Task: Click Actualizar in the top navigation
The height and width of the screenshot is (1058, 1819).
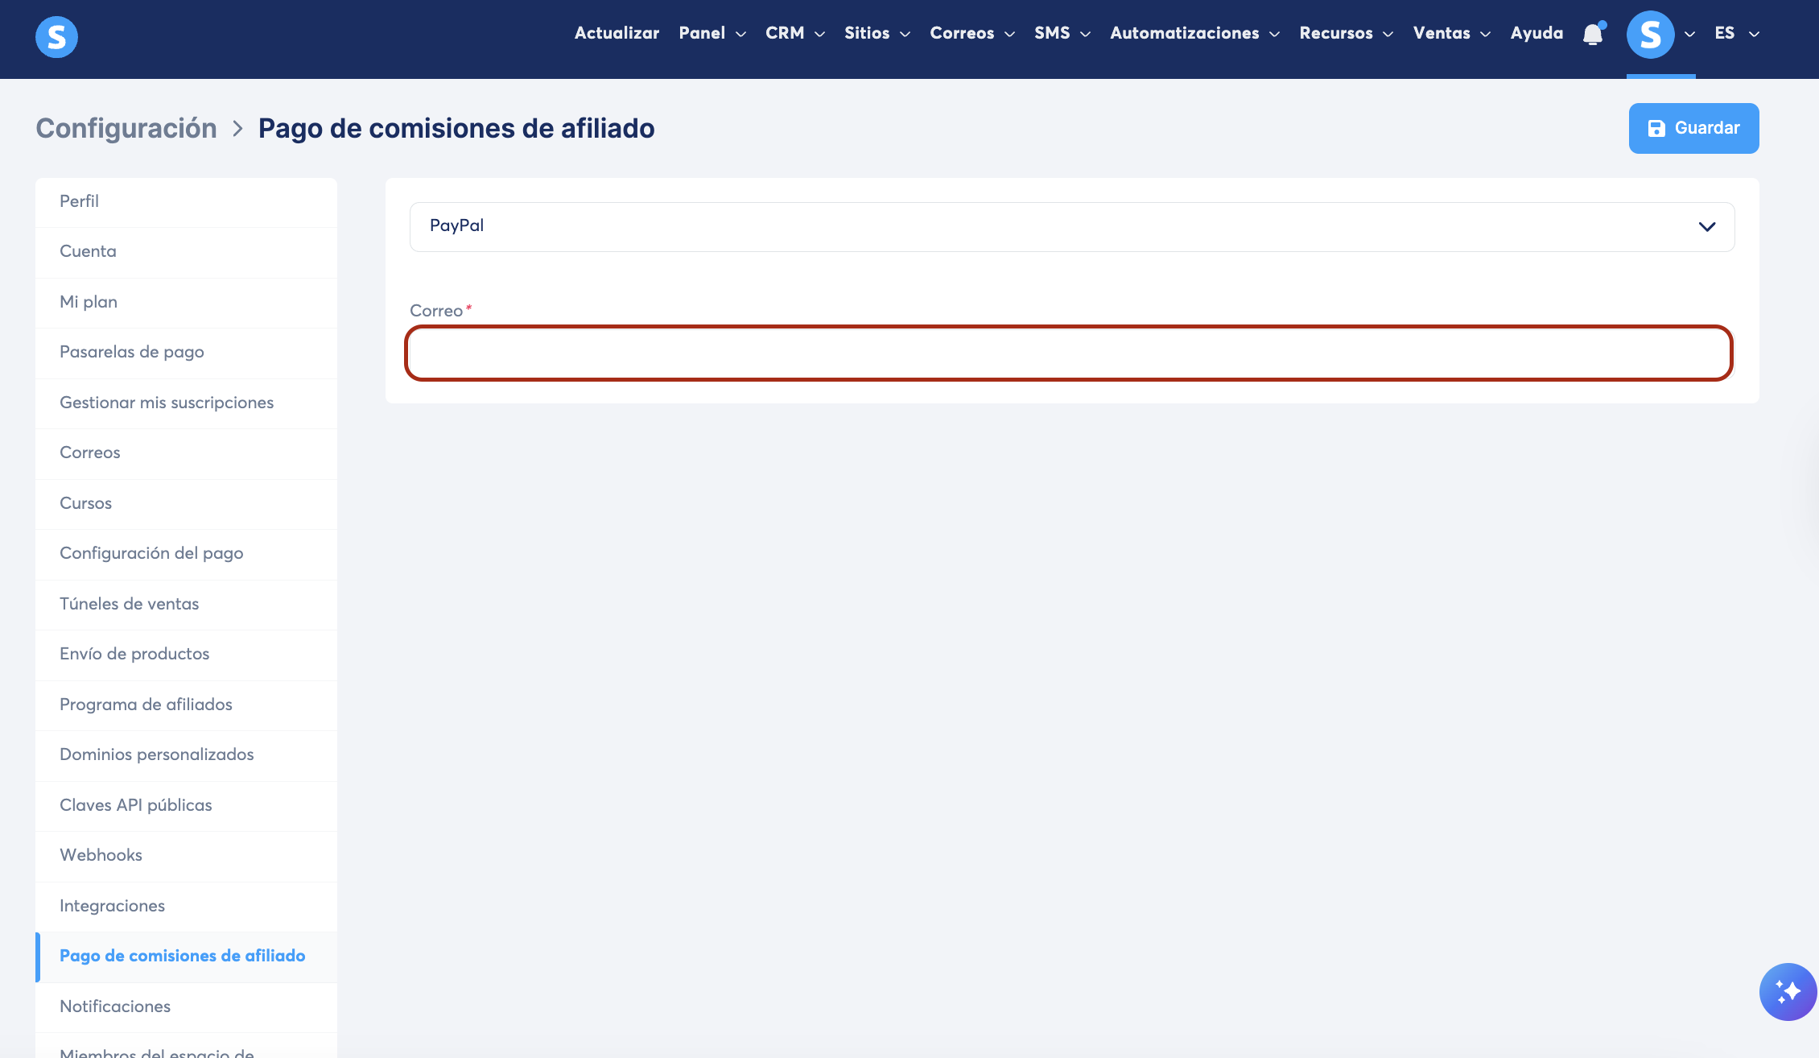Action: click(x=617, y=33)
